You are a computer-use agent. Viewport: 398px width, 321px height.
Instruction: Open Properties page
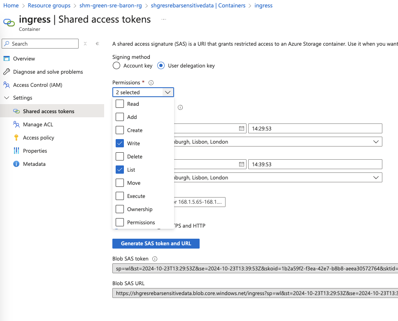tap(35, 151)
